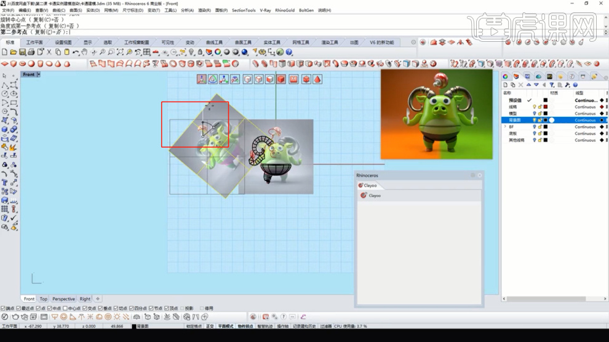
Task: Expand the BF layer tree node
Action: click(x=505, y=127)
